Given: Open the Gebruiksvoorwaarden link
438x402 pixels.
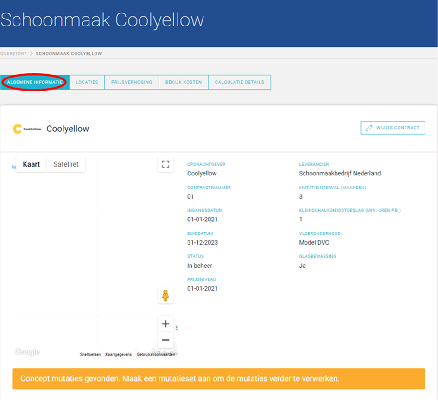Looking at the screenshot, I should click(156, 355).
